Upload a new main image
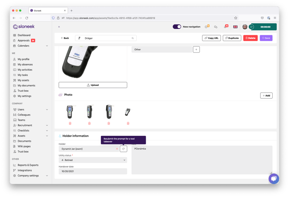 93,85
